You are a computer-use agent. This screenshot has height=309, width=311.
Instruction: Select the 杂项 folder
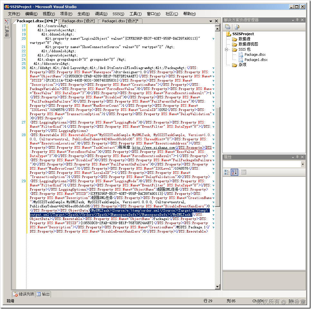point(242,65)
